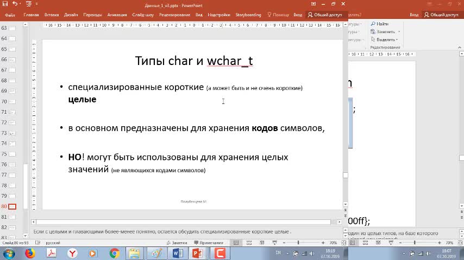Open Customize Quick Access Toolbar dropdown
Screen dimensions: 464x260
37,4
